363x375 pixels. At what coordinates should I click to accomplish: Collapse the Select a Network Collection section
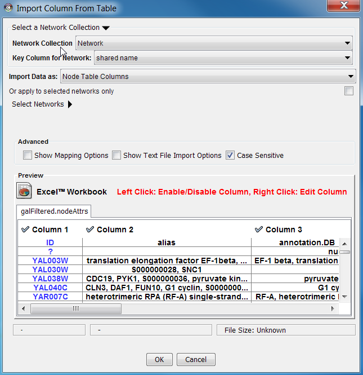click(106, 28)
